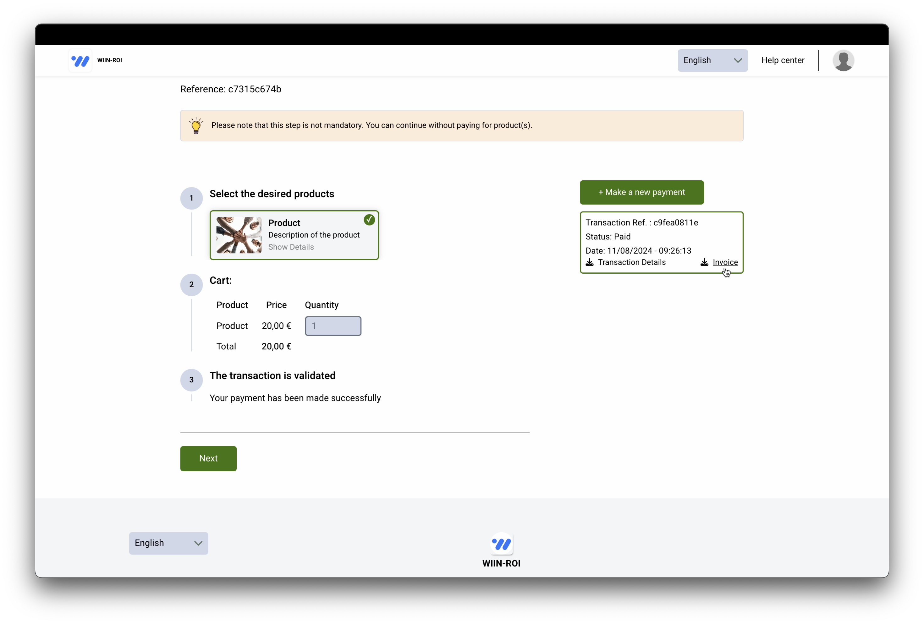Open the Help center link
924x624 pixels.
tap(783, 60)
